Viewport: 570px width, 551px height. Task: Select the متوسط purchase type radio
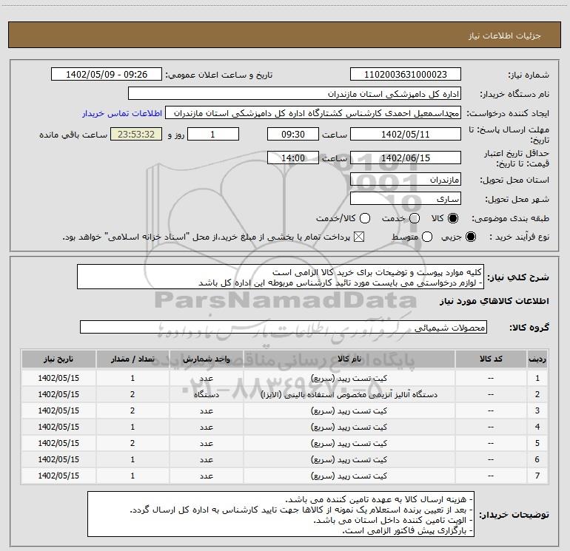pyautogui.click(x=427, y=237)
